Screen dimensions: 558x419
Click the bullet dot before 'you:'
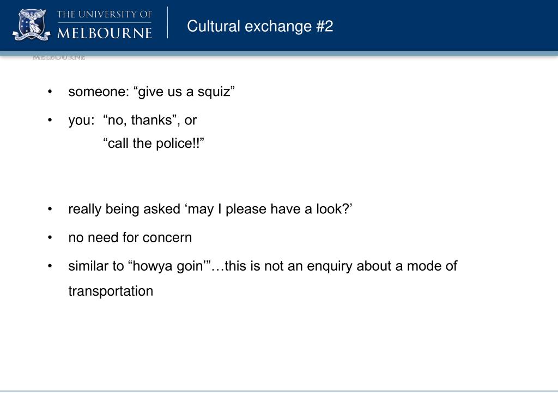click(50, 121)
